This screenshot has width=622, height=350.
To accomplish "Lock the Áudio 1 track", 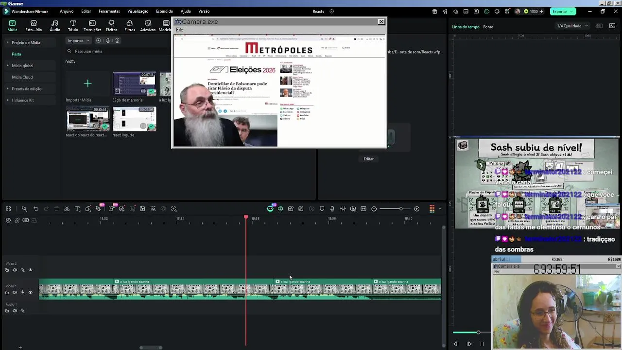I will click(x=7, y=311).
